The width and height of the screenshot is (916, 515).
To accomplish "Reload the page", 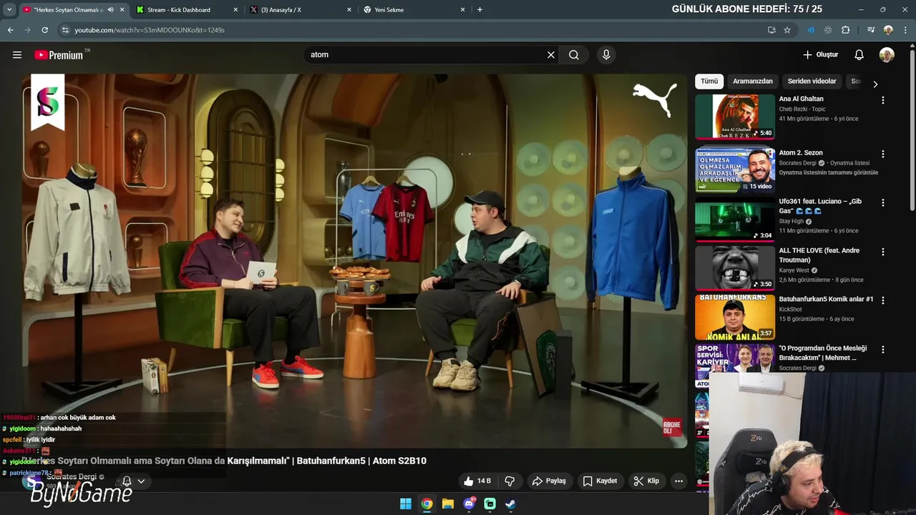I will (x=44, y=30).
